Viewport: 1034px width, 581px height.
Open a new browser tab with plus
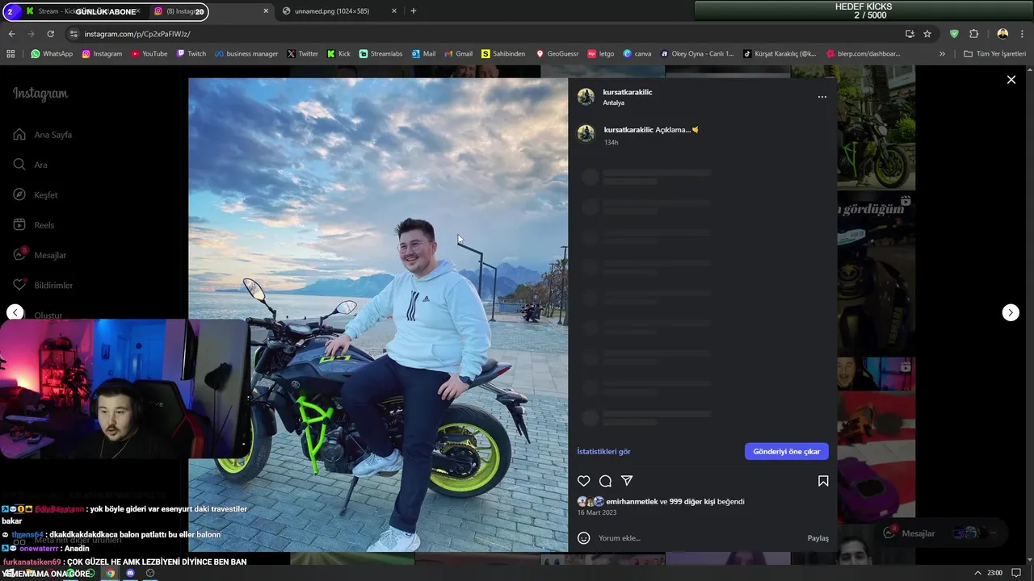pyautogui.click(x=414, y=11)
